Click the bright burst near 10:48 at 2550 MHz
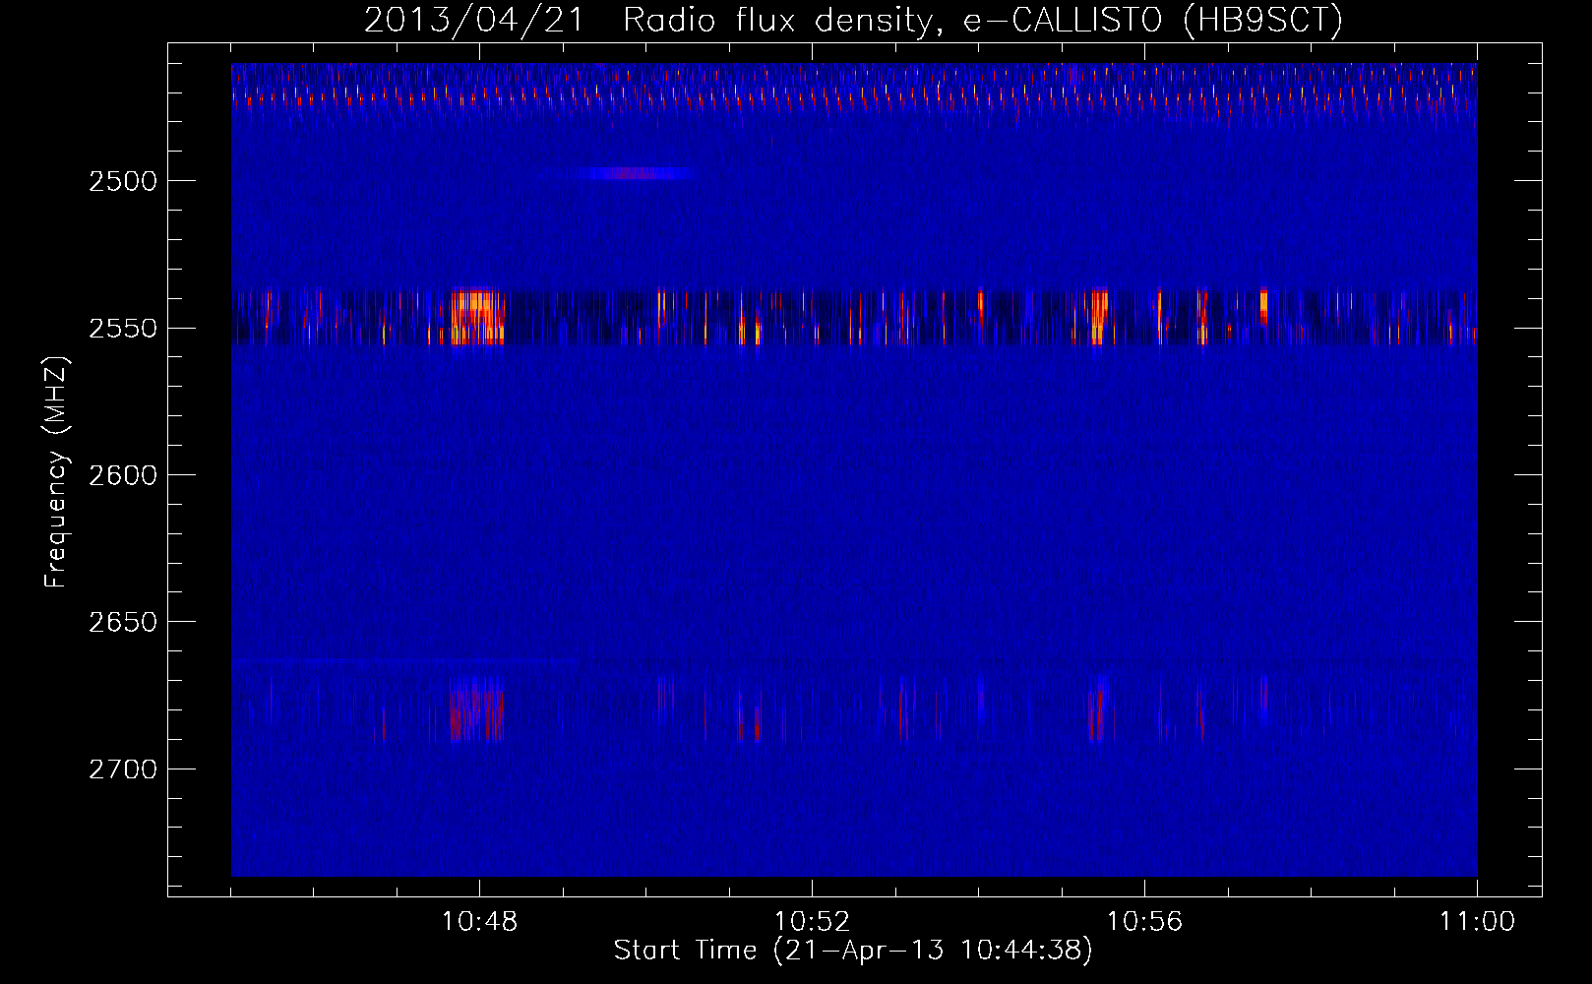Image resolution: width=1592 pixels, height=984 pixels. pos(478,317)
